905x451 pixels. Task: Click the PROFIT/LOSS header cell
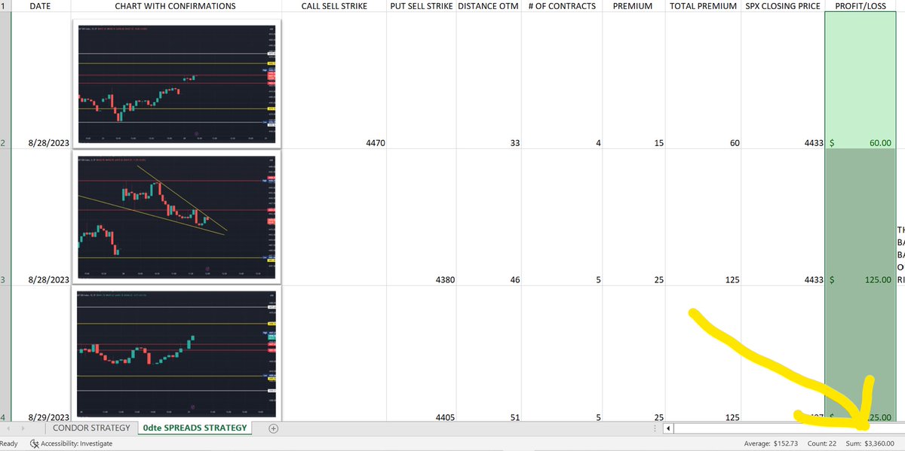point(860,6)
